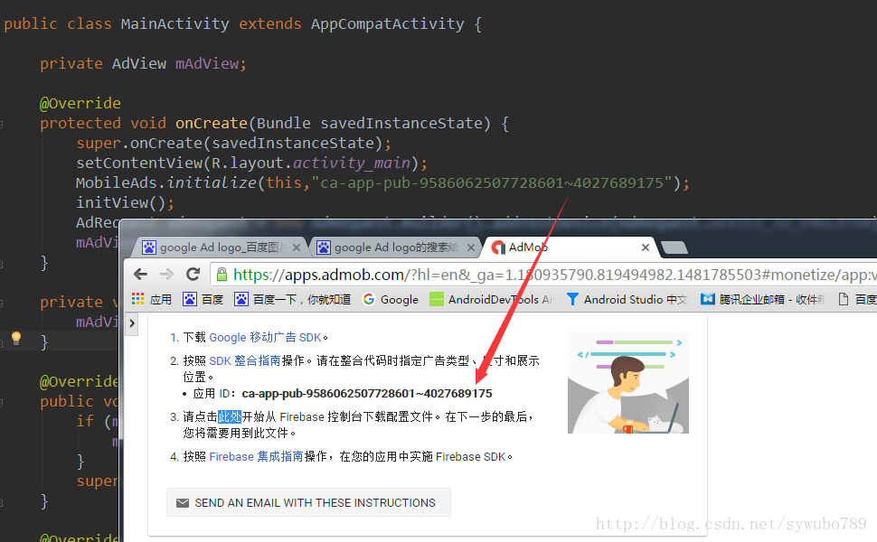Open the apps grid bookmark 应用
Viewport: 877px width, 542px height.
(x=152, y=300)
